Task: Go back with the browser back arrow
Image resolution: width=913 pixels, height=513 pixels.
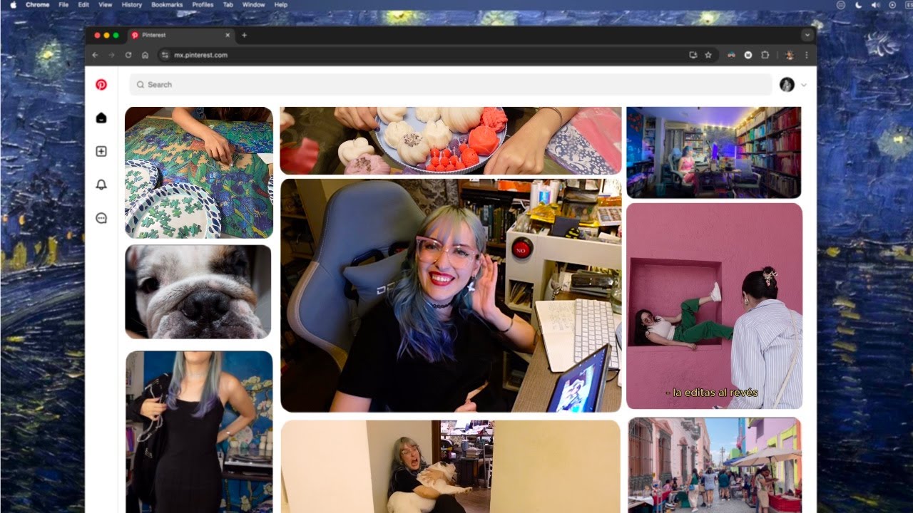Action: [x=96, y=55]
